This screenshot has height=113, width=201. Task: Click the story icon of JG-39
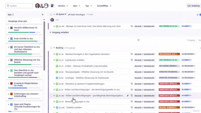(x=57, y=102)
